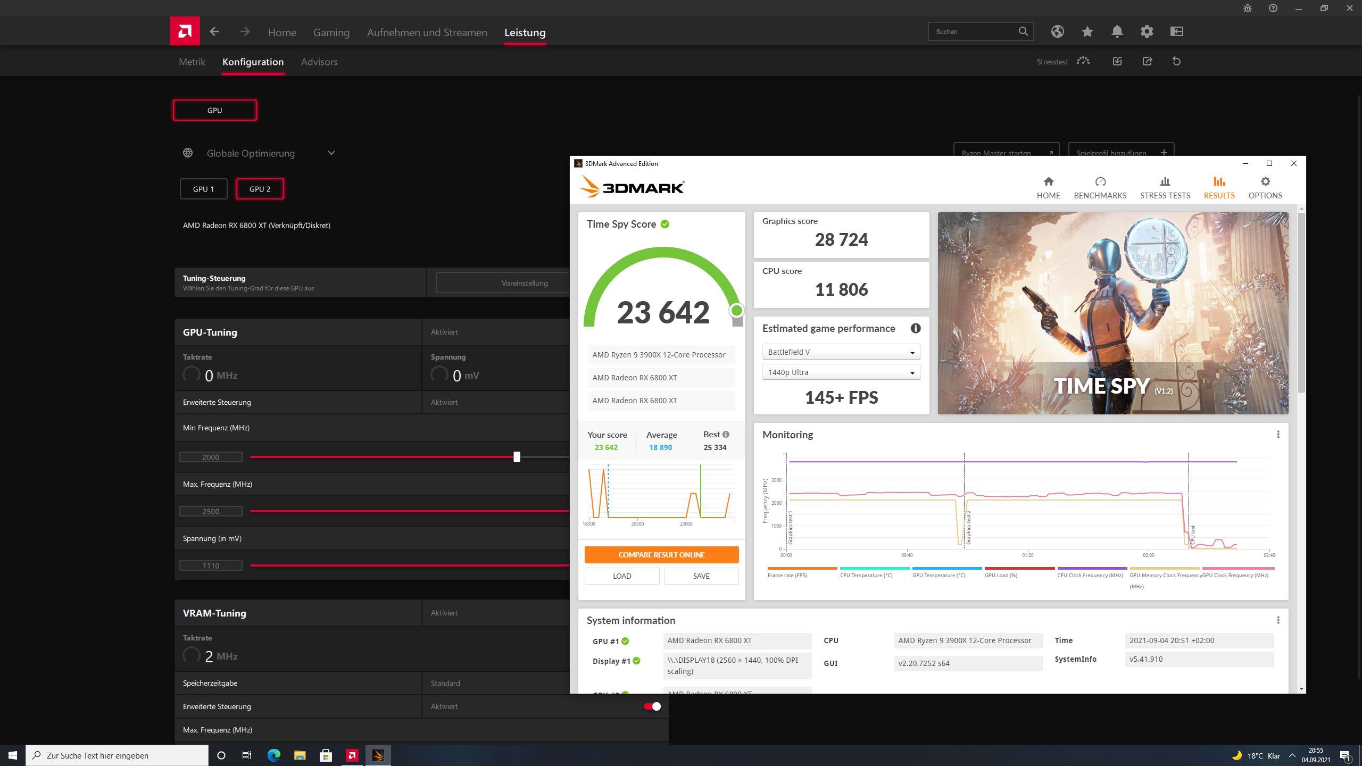Screen dimensions: 1362x766
Task: Click AMD Ryzen 9 3900X processor entry
Action: click(661, 355)
